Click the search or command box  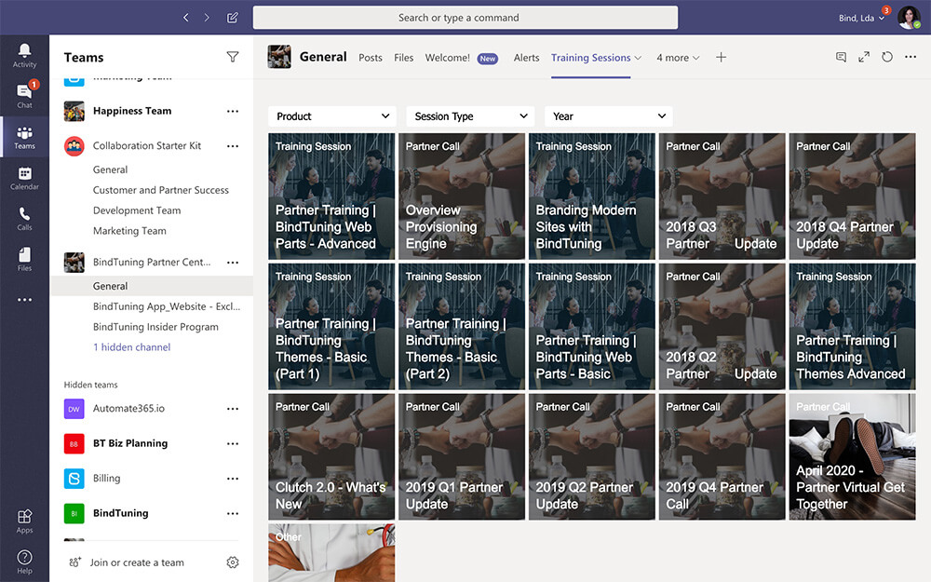coord(465,18)
